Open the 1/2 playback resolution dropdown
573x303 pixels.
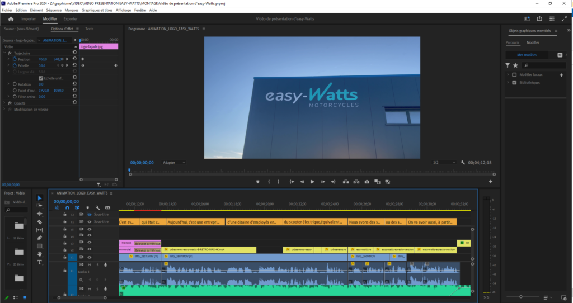(444, 163)
